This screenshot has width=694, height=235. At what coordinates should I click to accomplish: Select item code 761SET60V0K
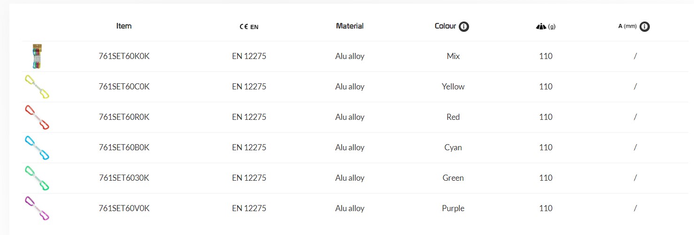pyautogui.click(x=124, y=208)
